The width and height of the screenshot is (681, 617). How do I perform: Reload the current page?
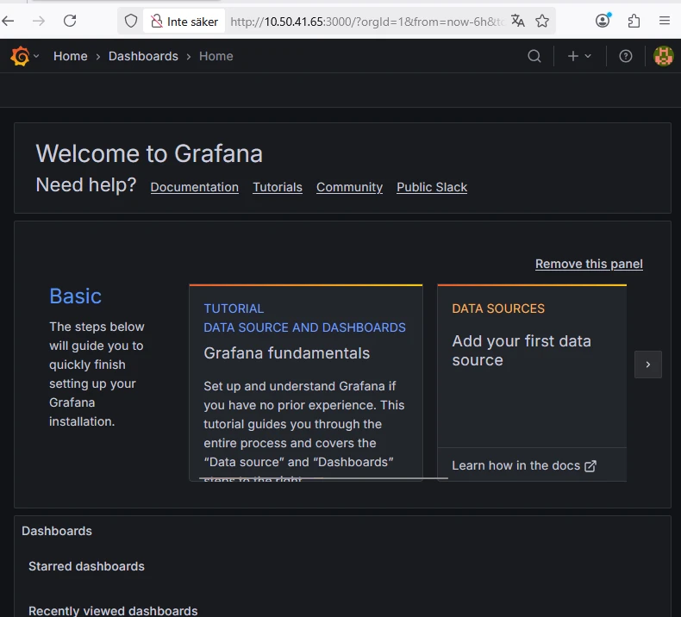click(70, 21)
